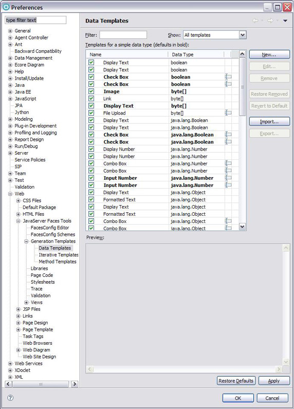This screenshot has width=294, height=409.
Task: Open the Jython preferences item
Action: click(22, 112)
